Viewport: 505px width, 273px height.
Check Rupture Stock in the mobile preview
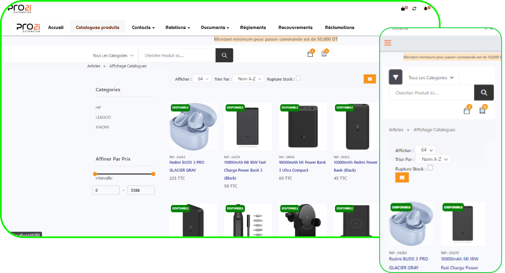430,168
